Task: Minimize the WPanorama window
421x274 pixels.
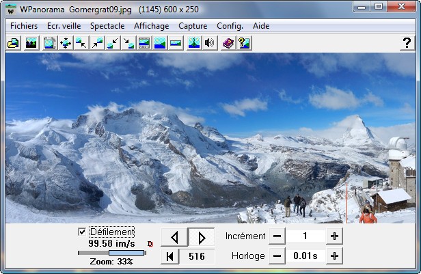Action: pos(362,7)
